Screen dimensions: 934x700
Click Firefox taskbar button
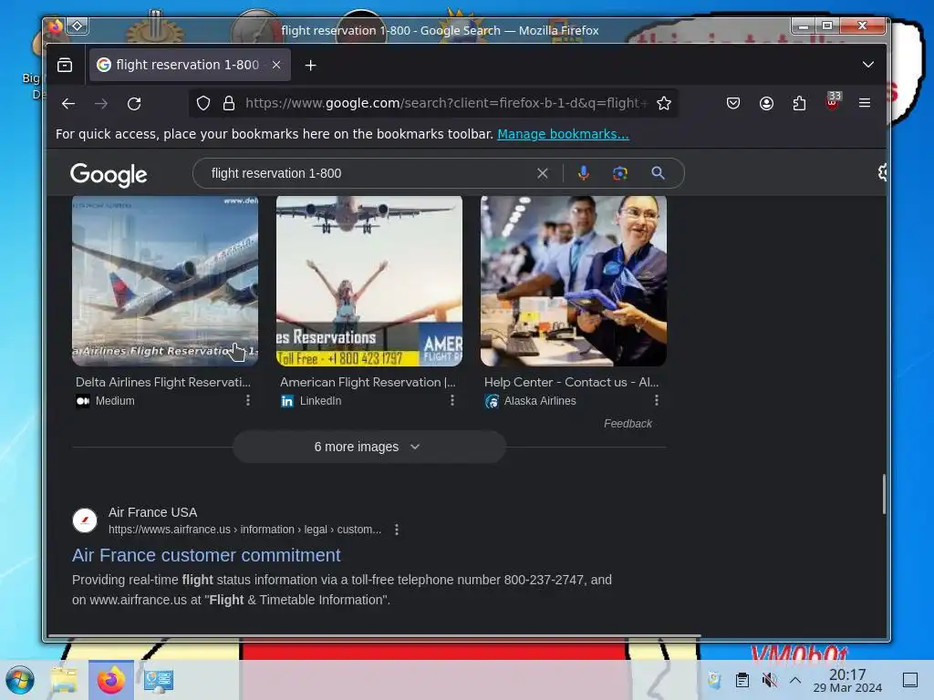pyautogui.click(x=111, y=680)
